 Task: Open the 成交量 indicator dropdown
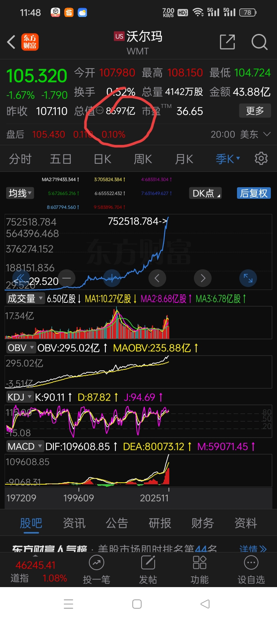(x=25, y=299)
